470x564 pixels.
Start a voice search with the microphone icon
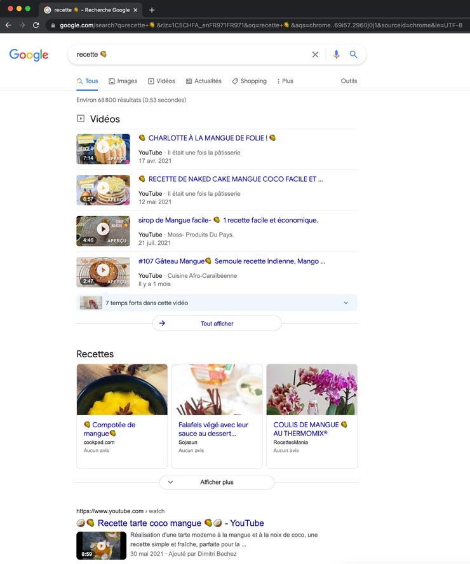point(336,54)
